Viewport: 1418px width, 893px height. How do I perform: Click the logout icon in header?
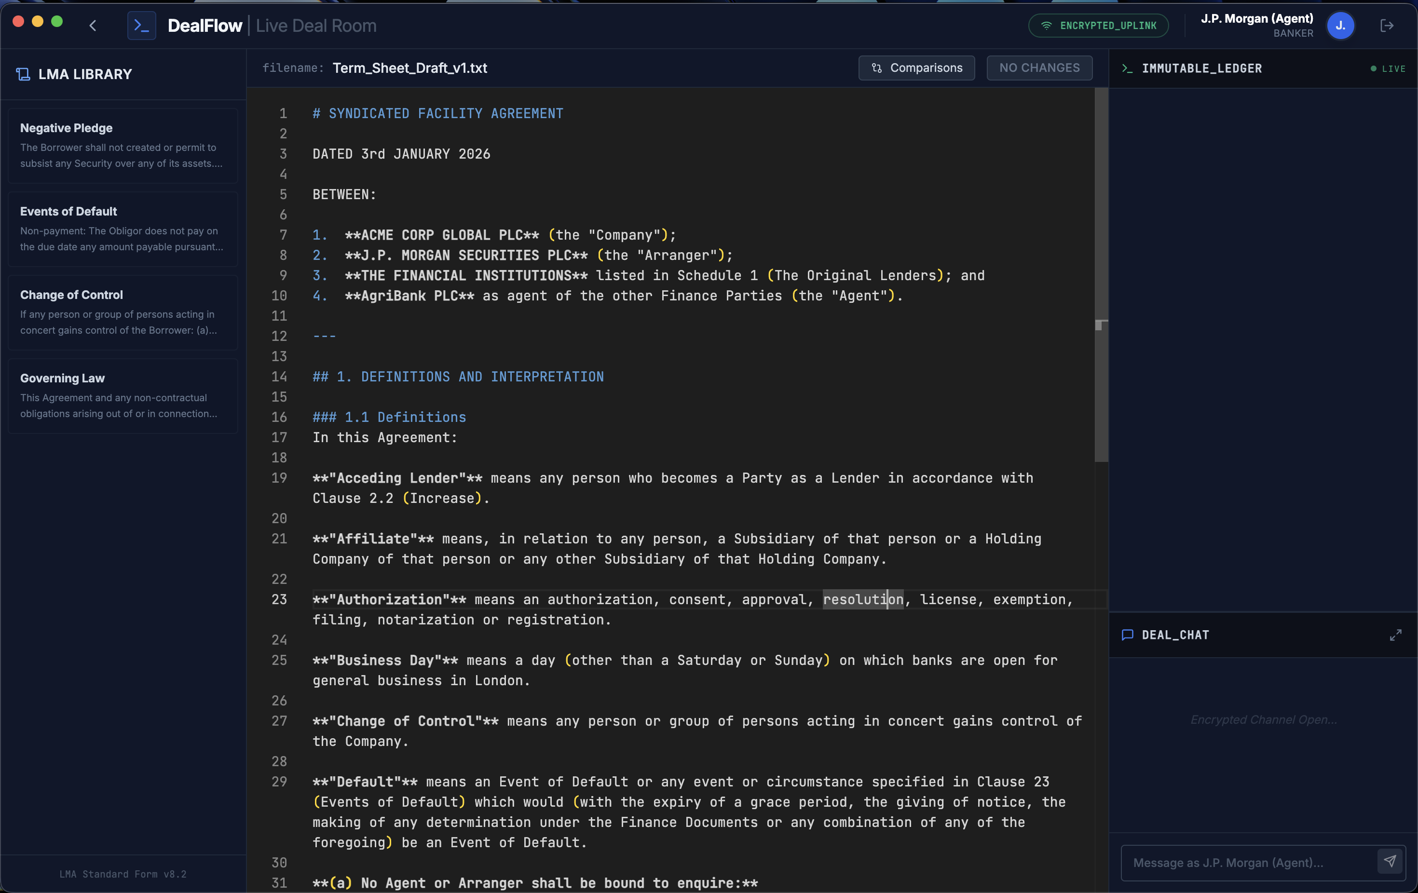point(1387,25)
